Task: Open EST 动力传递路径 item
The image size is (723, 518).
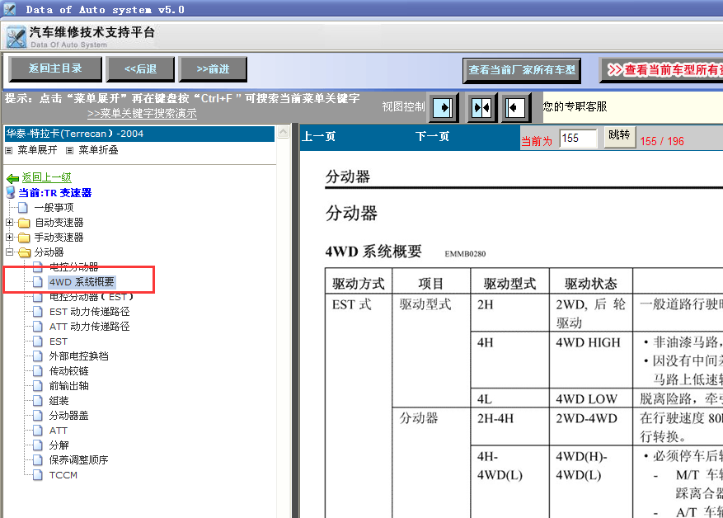Action: [90, 312]
